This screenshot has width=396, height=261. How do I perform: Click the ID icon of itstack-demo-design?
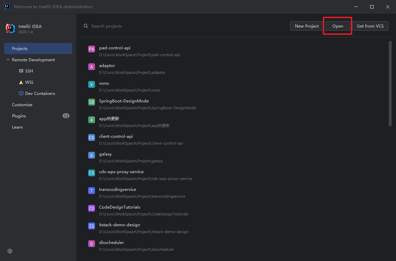91,226
